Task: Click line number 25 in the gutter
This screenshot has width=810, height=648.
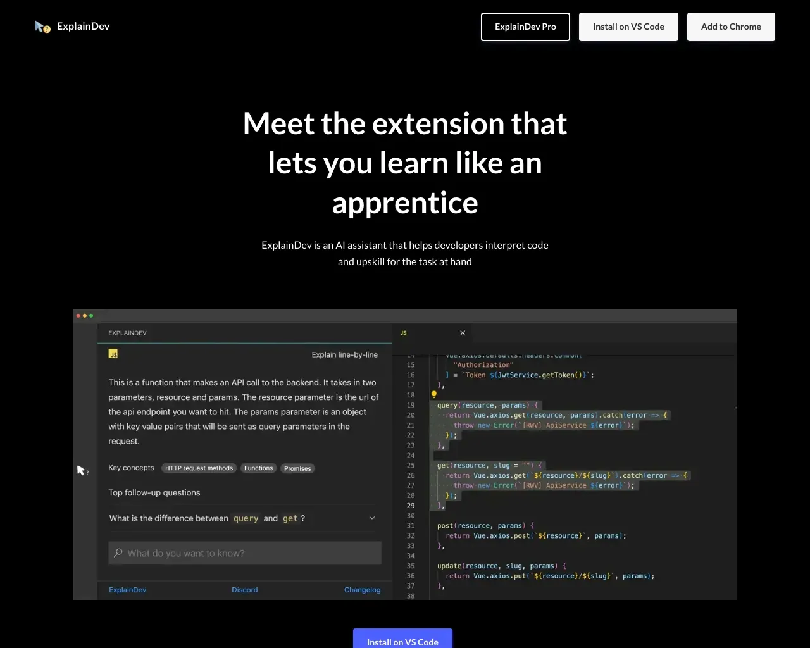Action: 411,465
